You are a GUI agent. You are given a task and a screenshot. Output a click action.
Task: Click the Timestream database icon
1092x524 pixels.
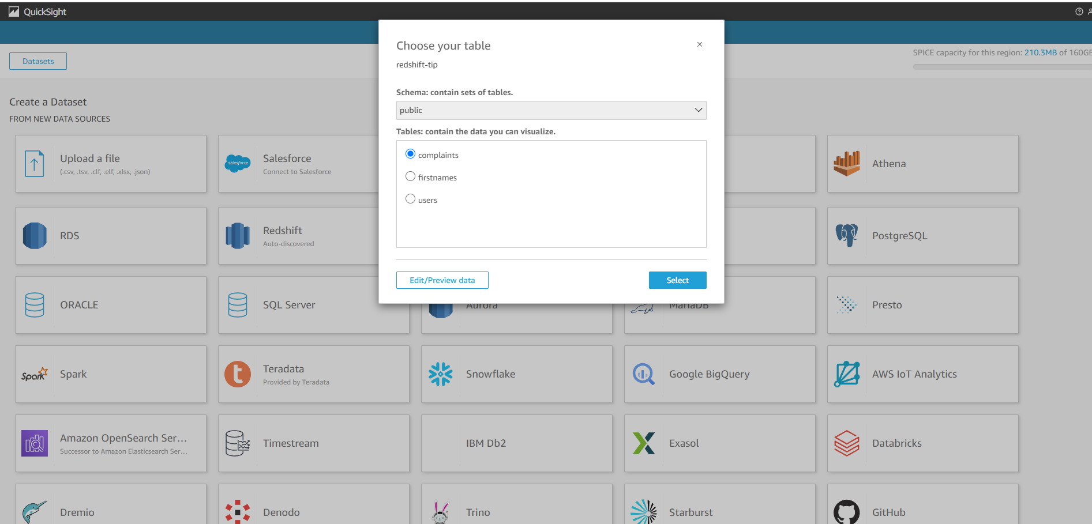[x=238, y=443]
